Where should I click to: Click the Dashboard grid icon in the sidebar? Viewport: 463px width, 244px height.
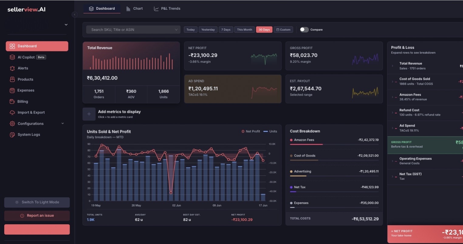pyautogui.click(x=12, y=46)
